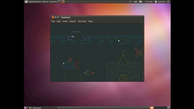Minimize the Terminal window
The image size is (194, 109).
55,17
